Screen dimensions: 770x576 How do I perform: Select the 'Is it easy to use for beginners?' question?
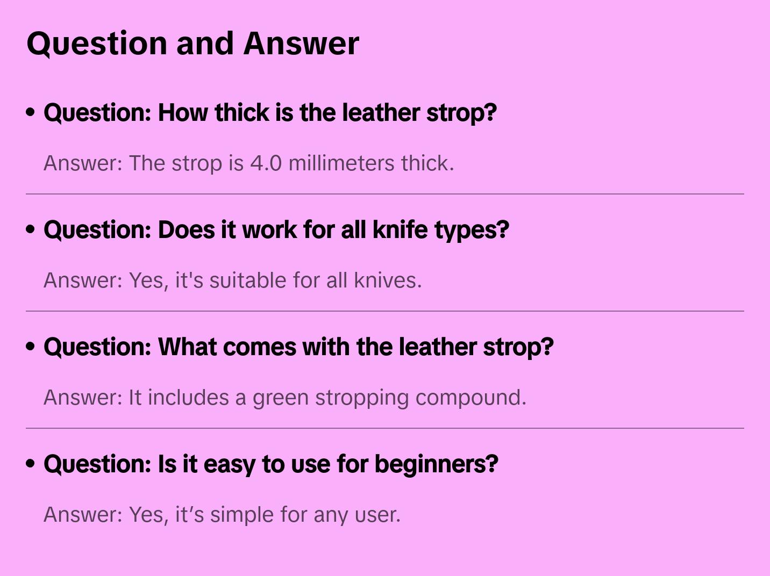click(x=270, y=464)
